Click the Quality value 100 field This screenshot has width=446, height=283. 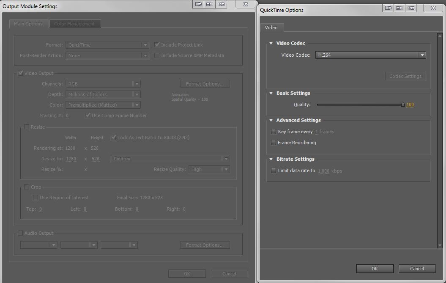410,104
